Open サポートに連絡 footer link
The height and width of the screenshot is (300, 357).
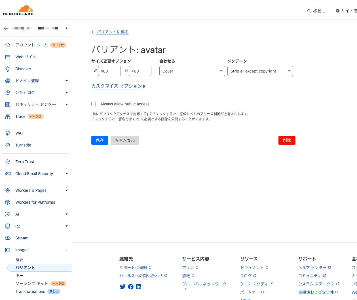[136, 267]
